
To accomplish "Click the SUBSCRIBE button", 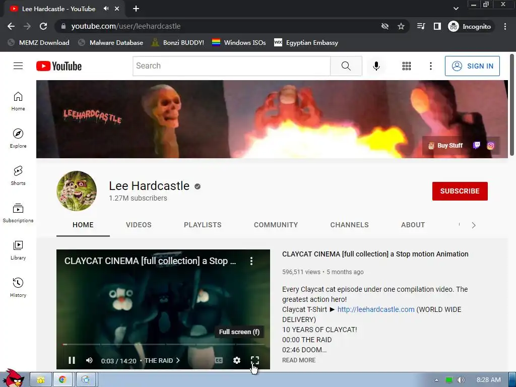I will click(460, 191).
